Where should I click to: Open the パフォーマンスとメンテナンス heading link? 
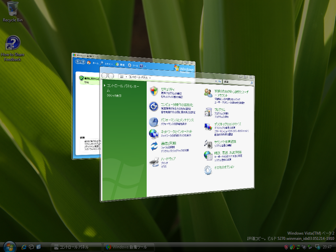point(177,120)
